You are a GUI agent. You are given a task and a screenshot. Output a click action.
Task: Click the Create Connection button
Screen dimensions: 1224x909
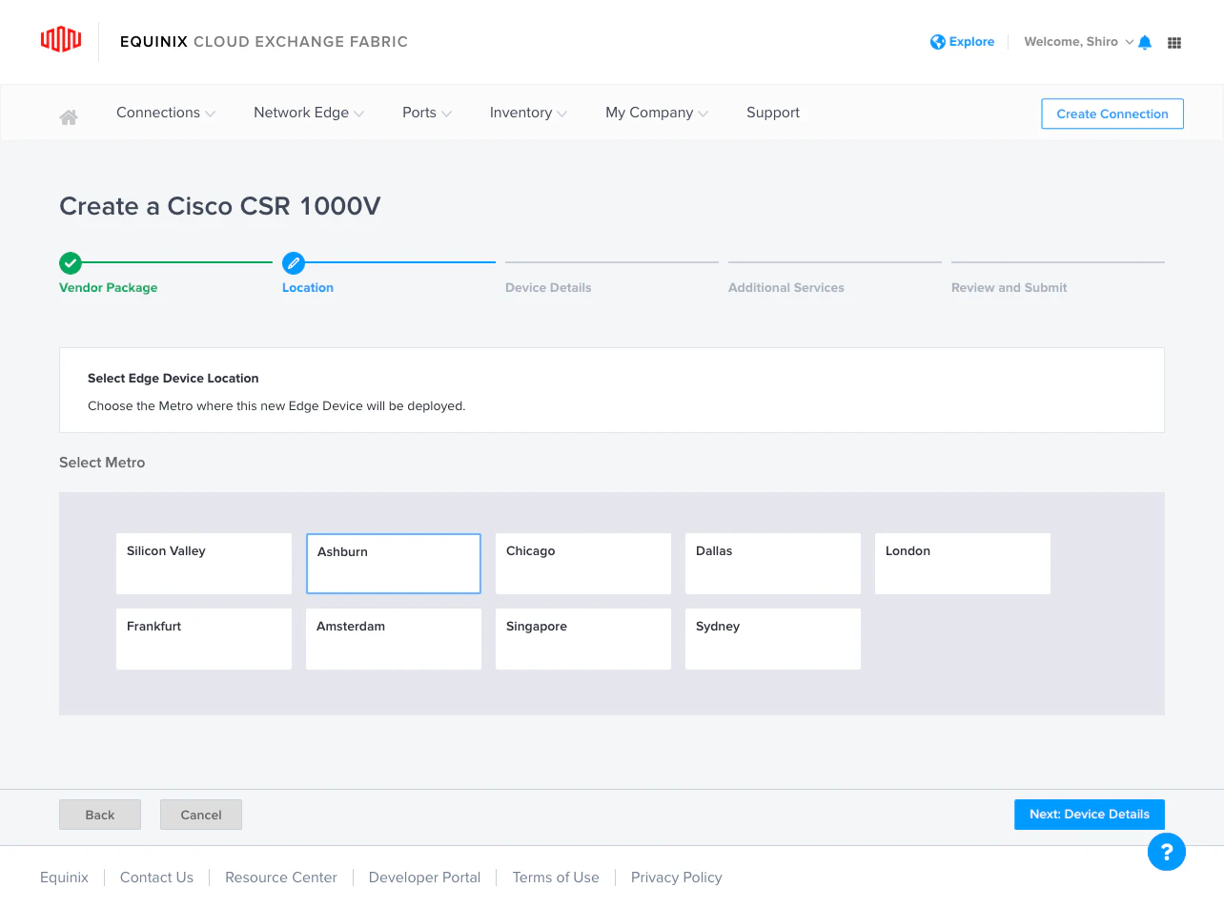pyautogui.click(x=1112, y=114)
